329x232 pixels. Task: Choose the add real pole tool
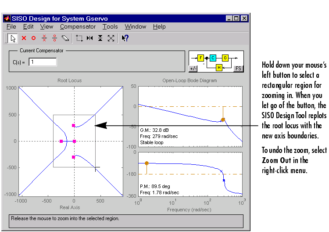pos(24,38)
